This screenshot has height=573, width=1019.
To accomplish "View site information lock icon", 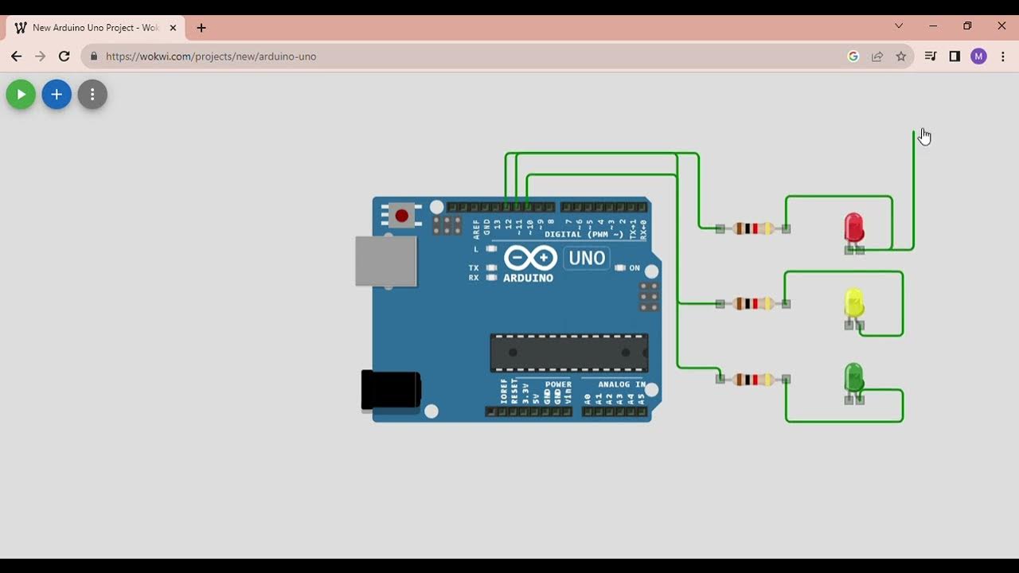I will tap(94, 57).
